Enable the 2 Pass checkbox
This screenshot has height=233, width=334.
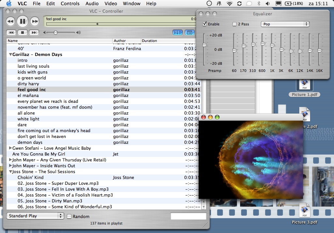(x=235, y=24)
